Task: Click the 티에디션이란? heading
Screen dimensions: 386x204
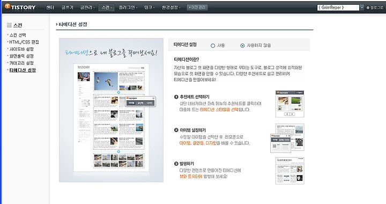Action: click(187, 60)
